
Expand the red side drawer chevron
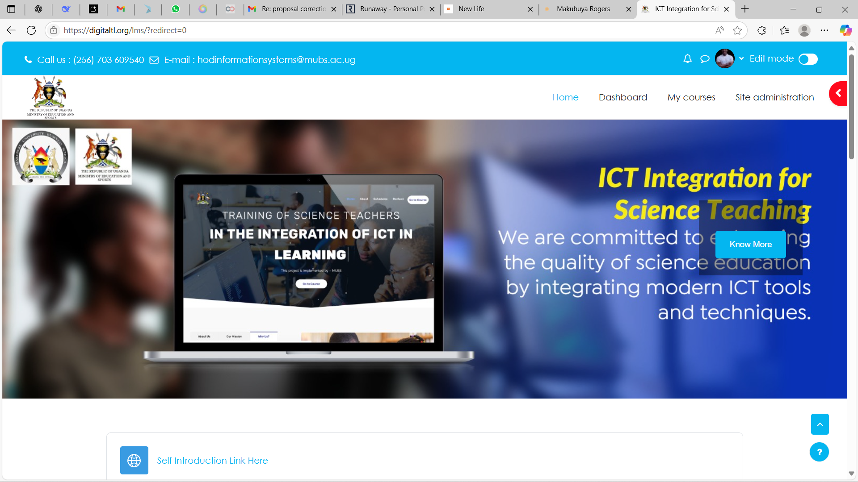coord(838,93)
